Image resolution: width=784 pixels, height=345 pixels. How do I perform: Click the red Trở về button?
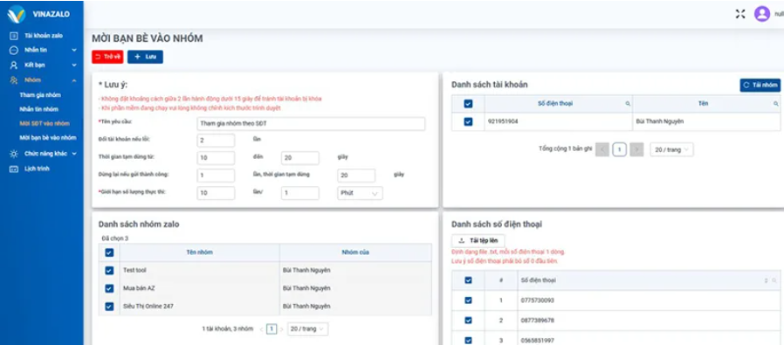pos(107,57)
